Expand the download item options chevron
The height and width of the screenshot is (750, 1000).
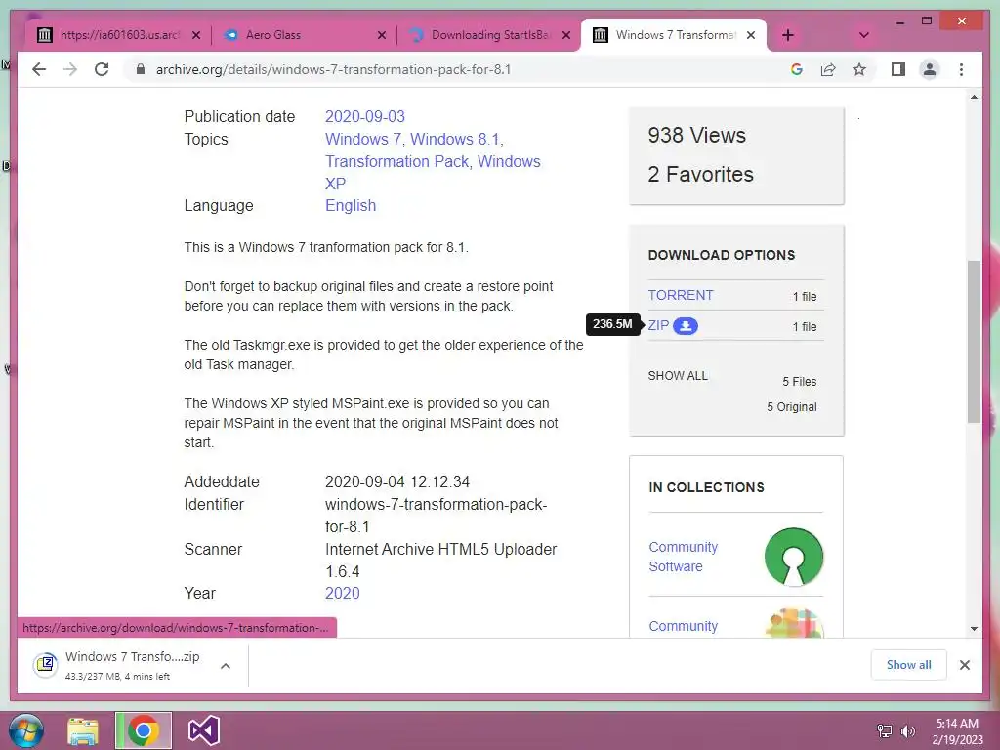[226, 666]
